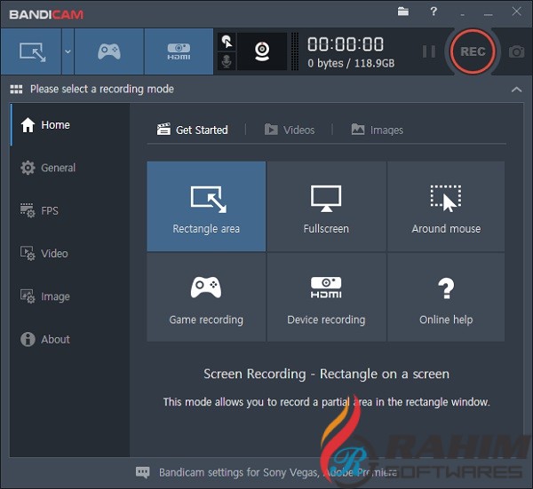The image size is (533, 489).
Task: Collapse the recording mode panel chevron
Action: pyautogui.click(x=516, y=90)
